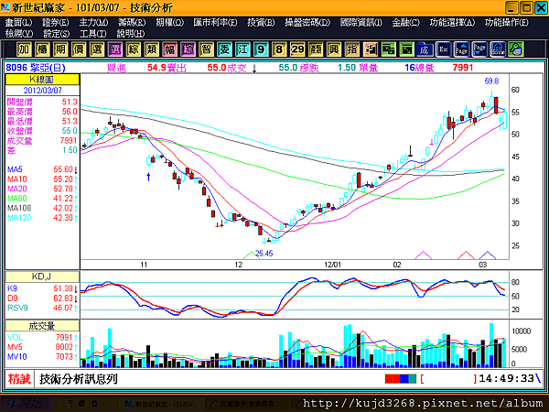549x412 pixels.
Task: Click the 25.45 low price marker
Action: 264,254
